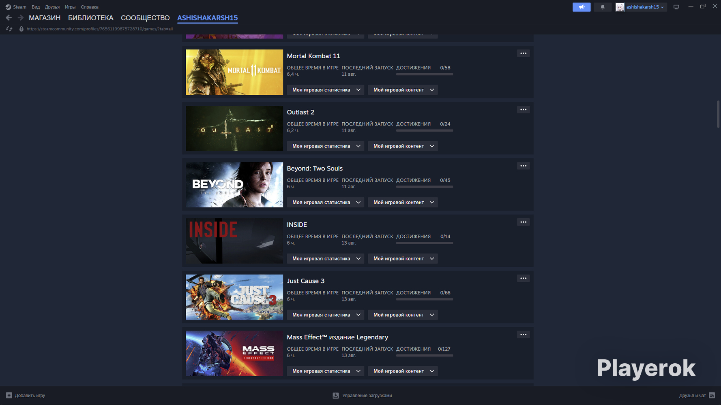Expand 'Мой игровой контент' for Mortal Kombat 11

tap(403, 90)
